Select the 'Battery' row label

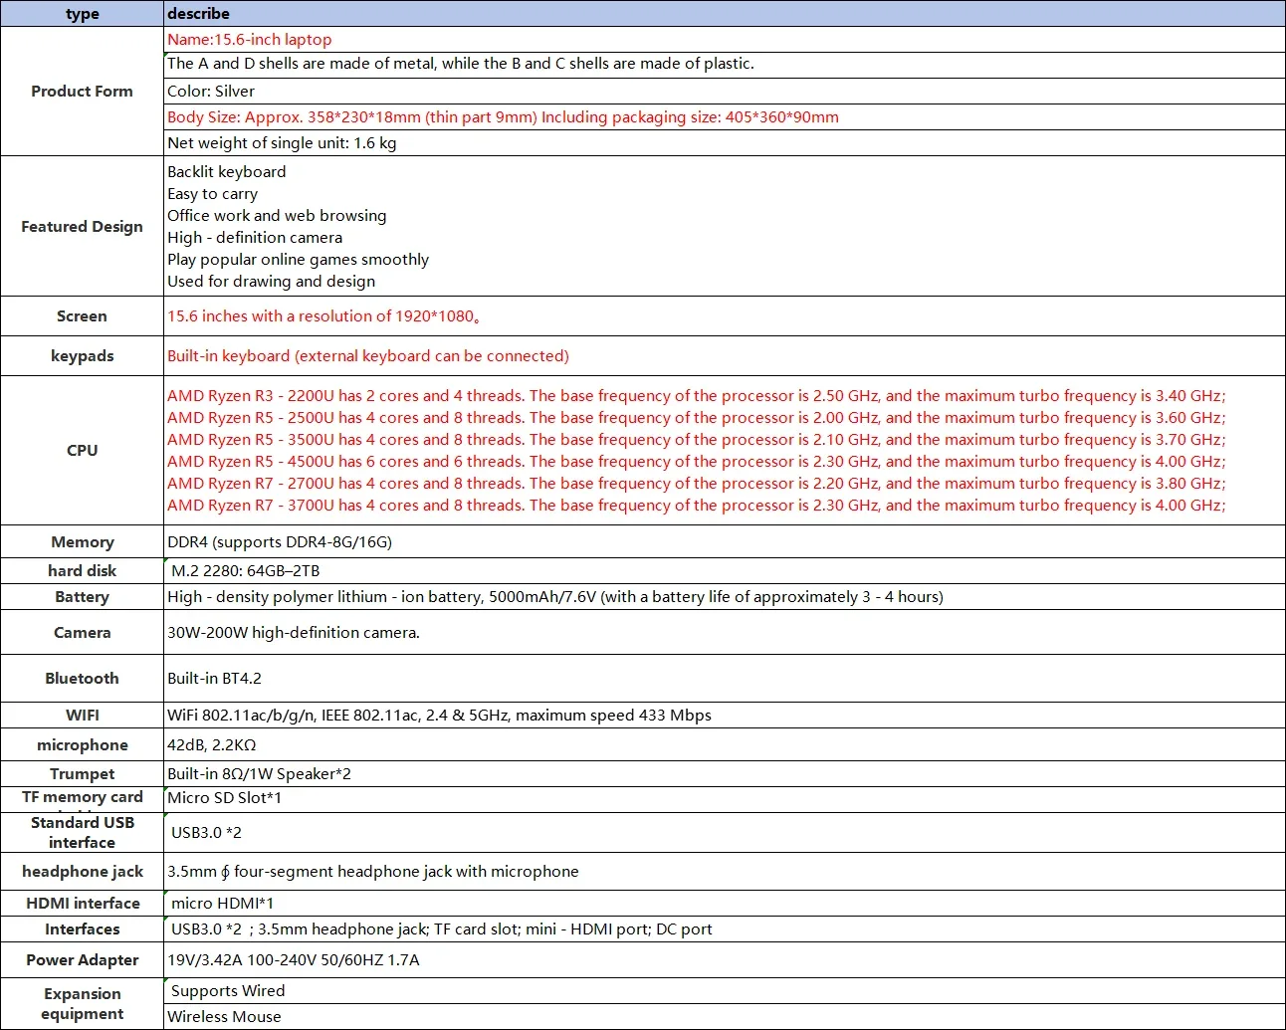(x=82, y=597)
